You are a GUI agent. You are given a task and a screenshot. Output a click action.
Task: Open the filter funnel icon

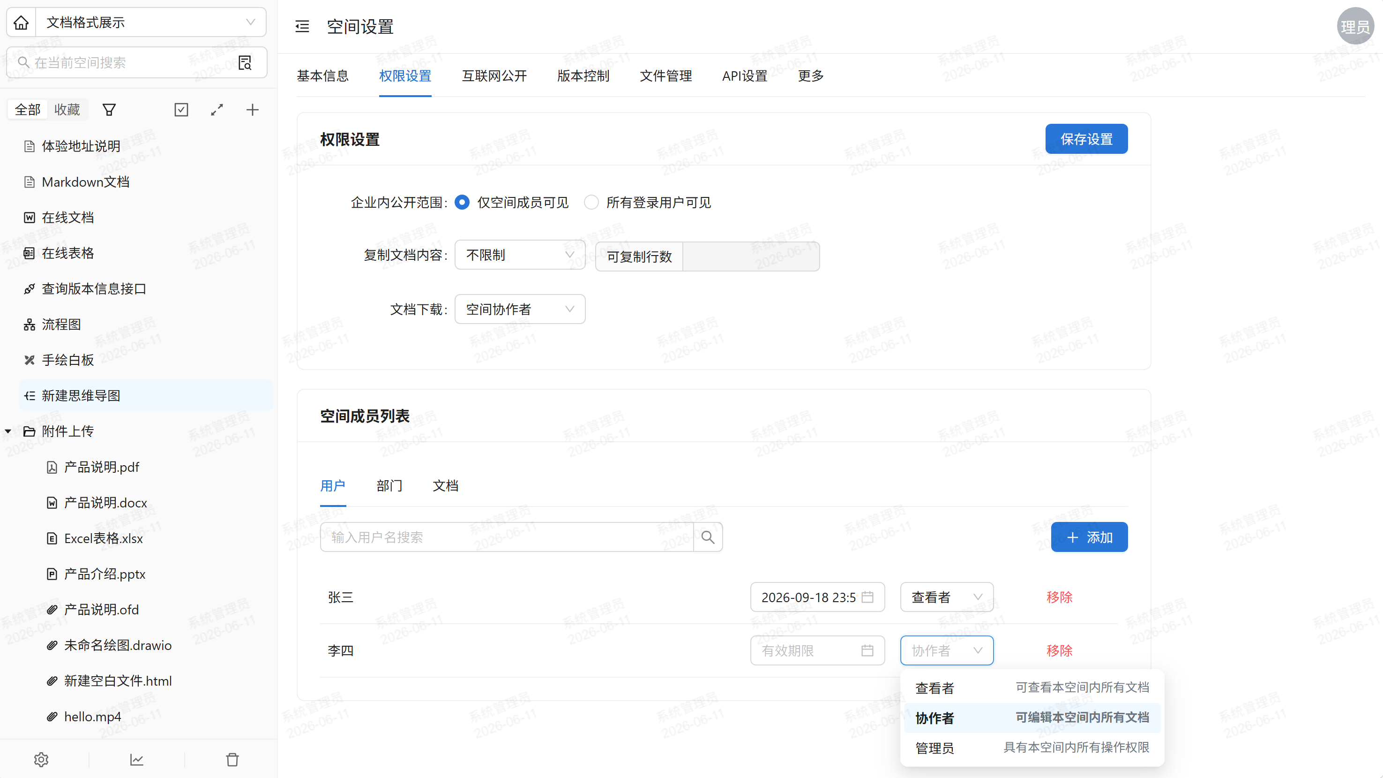point(109,110)
